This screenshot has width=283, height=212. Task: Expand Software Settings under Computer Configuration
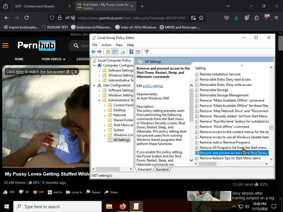pyautogui.click(x=99, y=71)
